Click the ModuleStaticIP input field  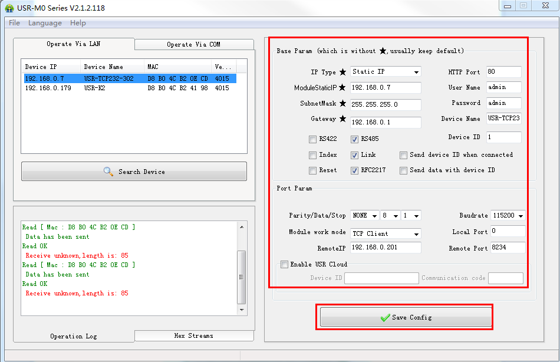[386, 87]
